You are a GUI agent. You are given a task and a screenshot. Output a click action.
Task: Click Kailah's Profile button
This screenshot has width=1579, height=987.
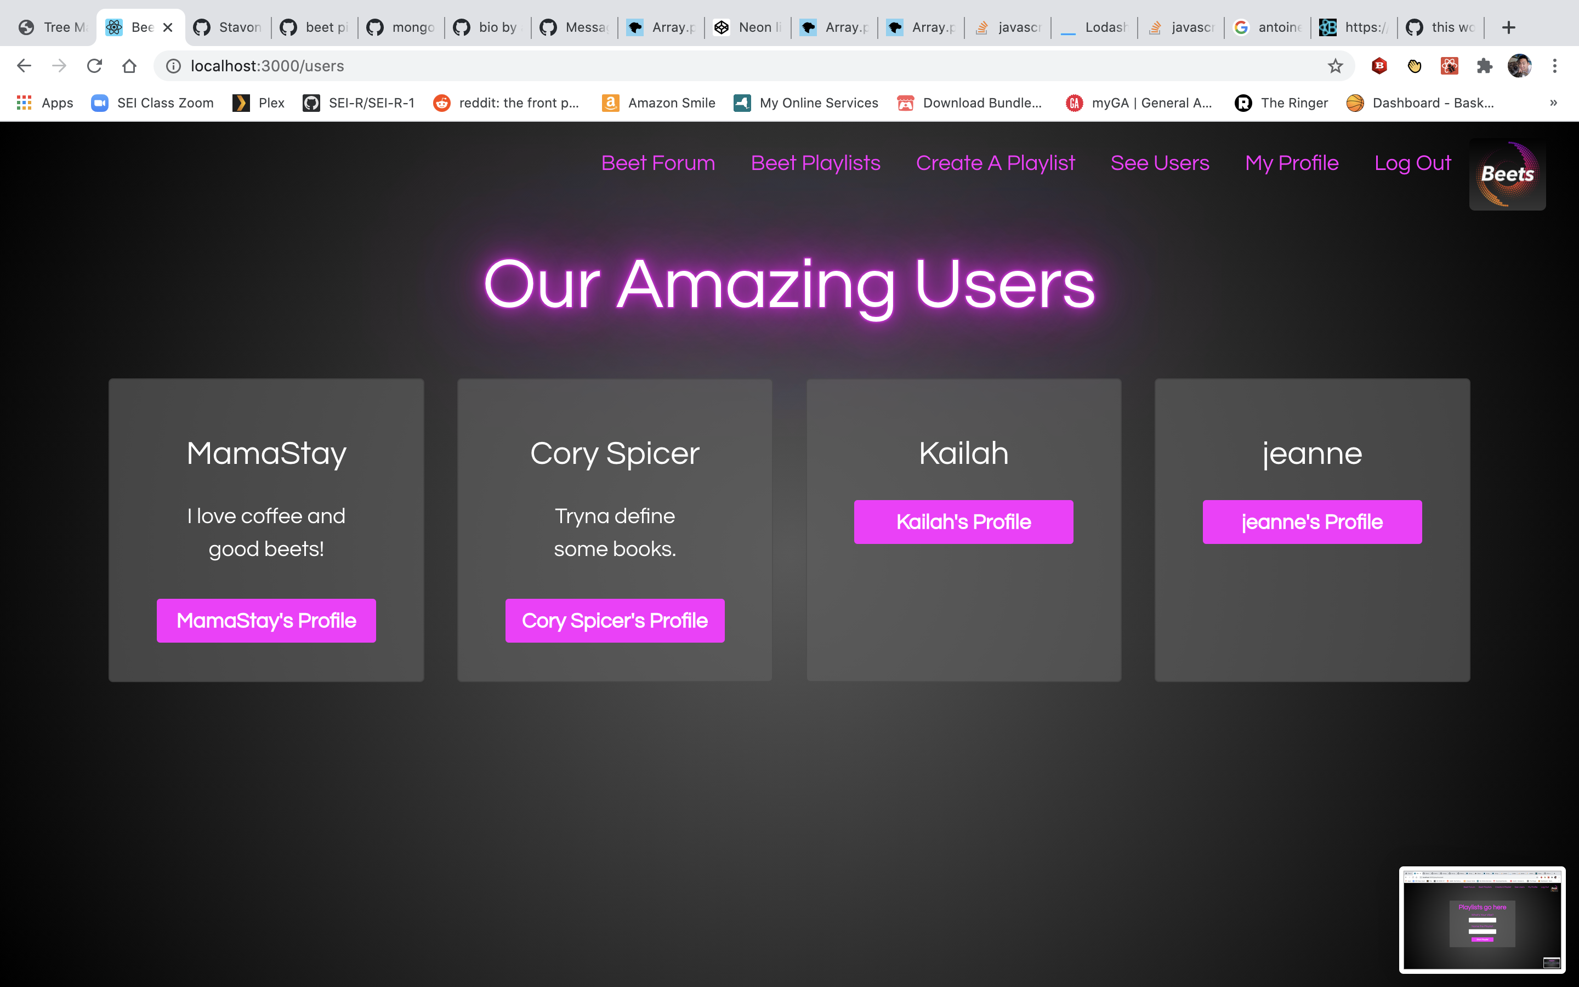click(x=963, y=521)
